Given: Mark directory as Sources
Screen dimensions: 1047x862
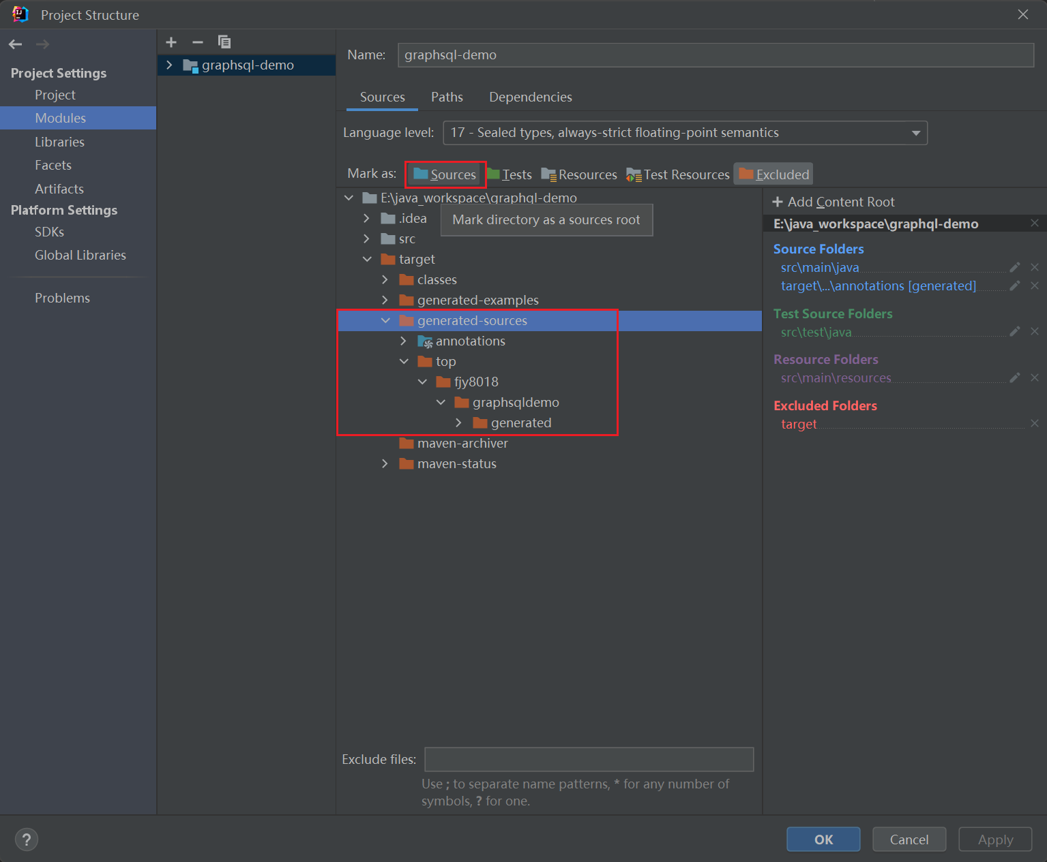Looking at the screenshot, I should point(445,174).
